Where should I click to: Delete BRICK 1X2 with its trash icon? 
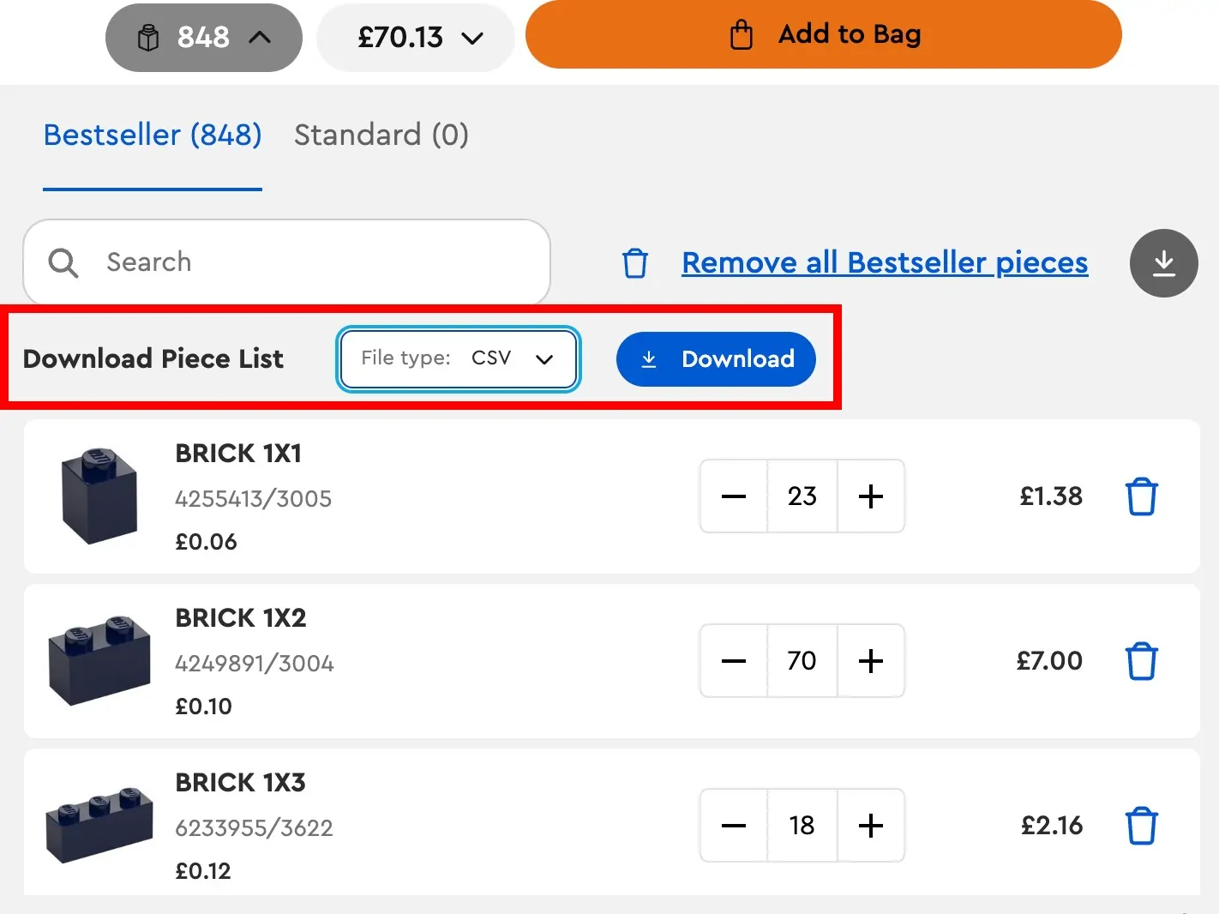pyautogui.click(x=1141, y=661)
